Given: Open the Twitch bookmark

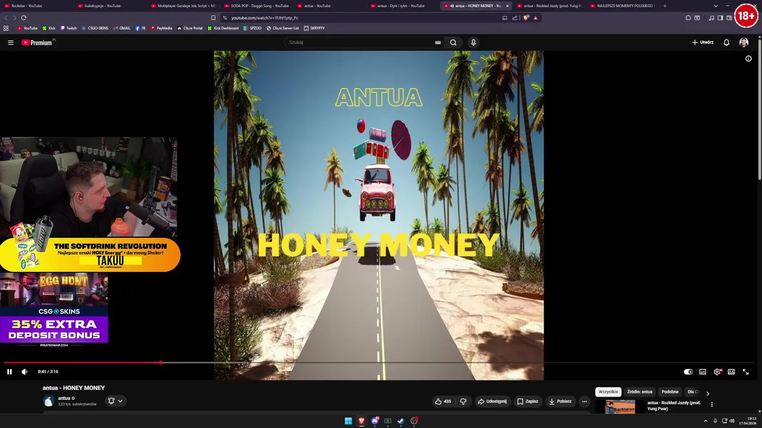Looking at the screenshot, I should click(x=68, y=28).
